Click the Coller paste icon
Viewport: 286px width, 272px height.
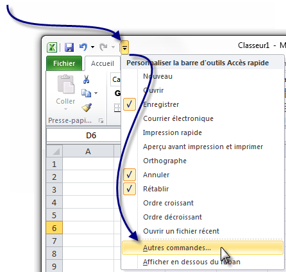(65, 84)
